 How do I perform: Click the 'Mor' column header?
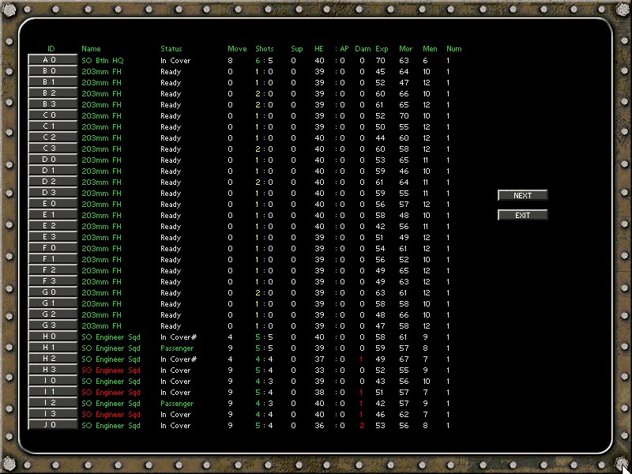coord(405,49)
